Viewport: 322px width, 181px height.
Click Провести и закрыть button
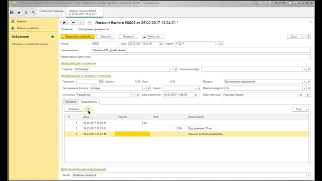tap(77, 37)
